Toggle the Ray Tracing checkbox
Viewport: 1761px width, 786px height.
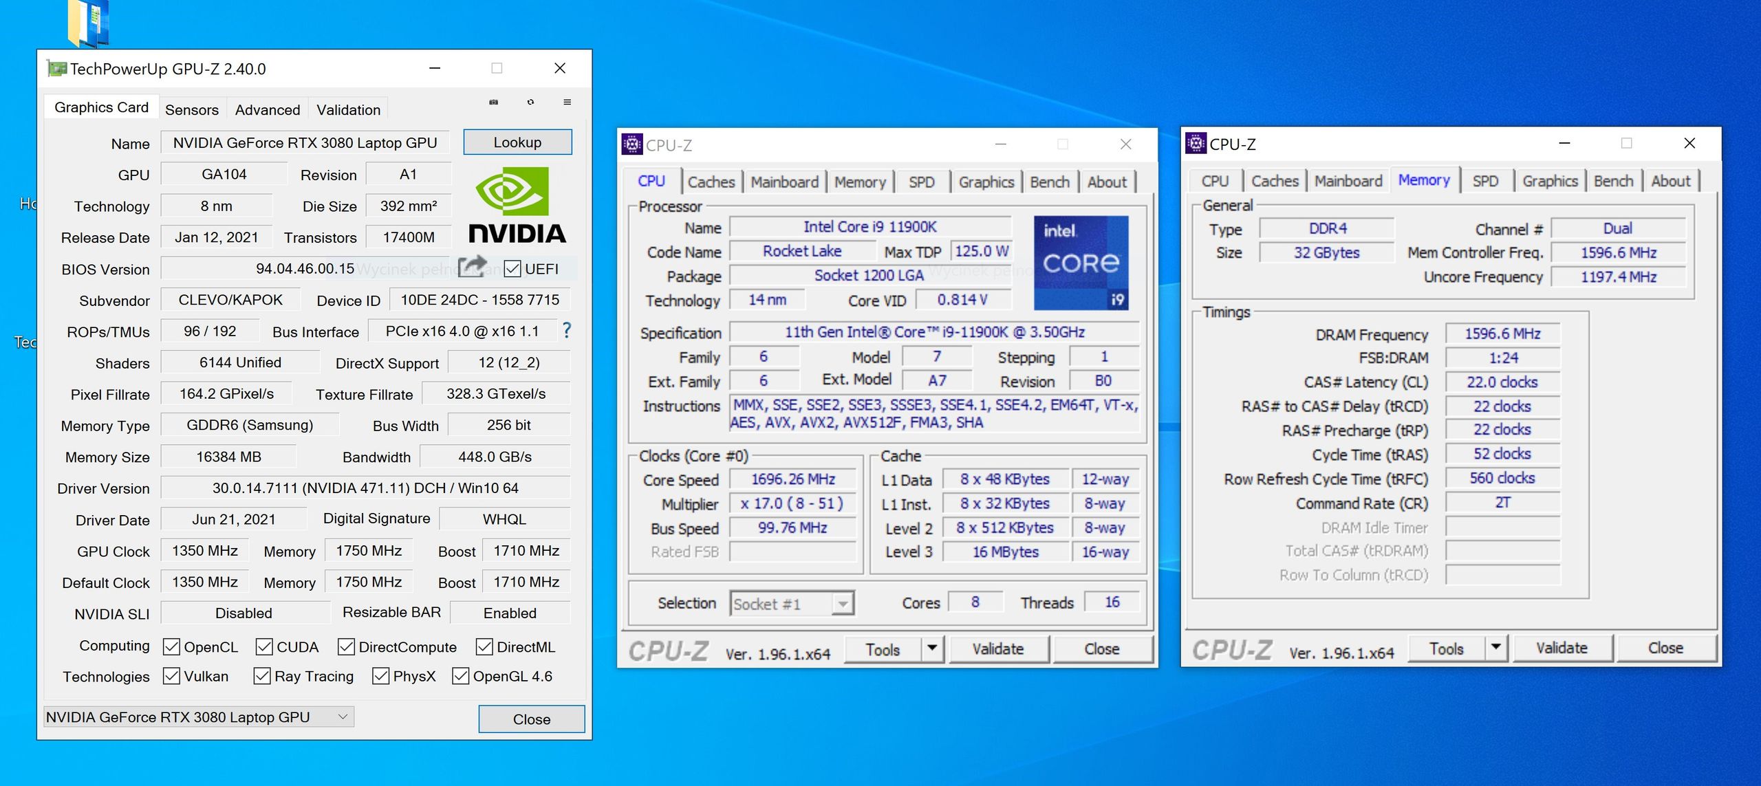(261, 676)
